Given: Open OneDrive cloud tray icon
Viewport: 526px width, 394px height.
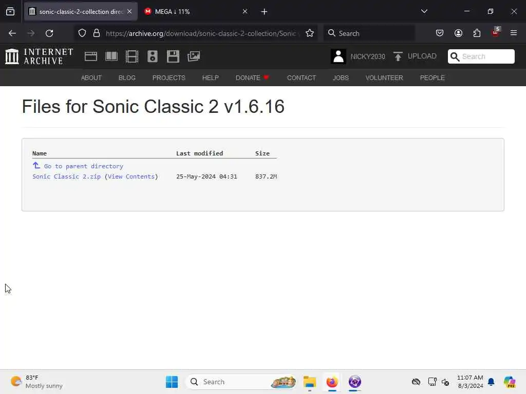Looking at the screenshot, I should [416, 382].
